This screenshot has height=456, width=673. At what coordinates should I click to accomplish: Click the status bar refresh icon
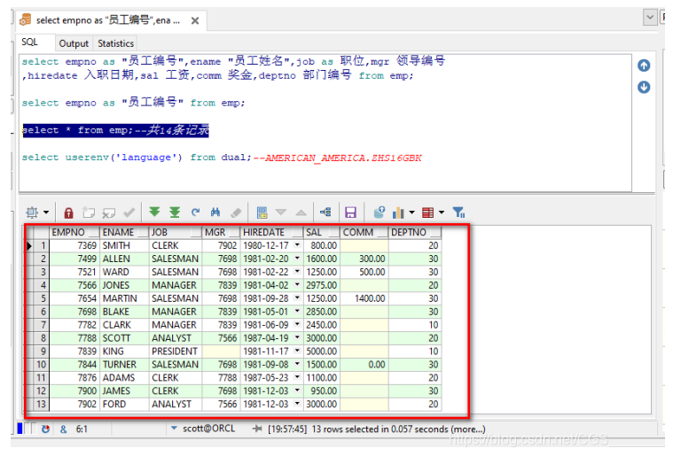pyautogui.click(x=45, y=429)
